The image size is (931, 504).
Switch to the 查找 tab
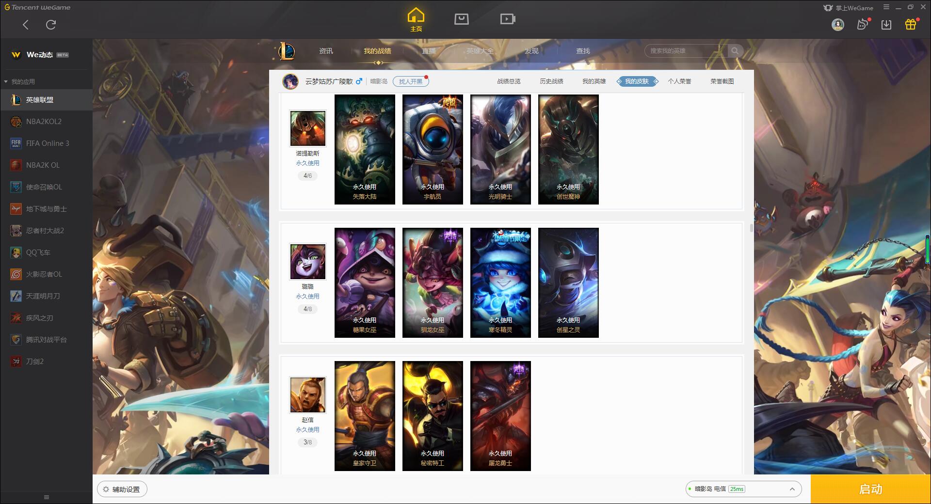pyautogui.click(x=583, y=51)
